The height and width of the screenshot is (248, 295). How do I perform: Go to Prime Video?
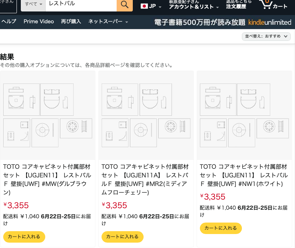click(x=38, y=22)
